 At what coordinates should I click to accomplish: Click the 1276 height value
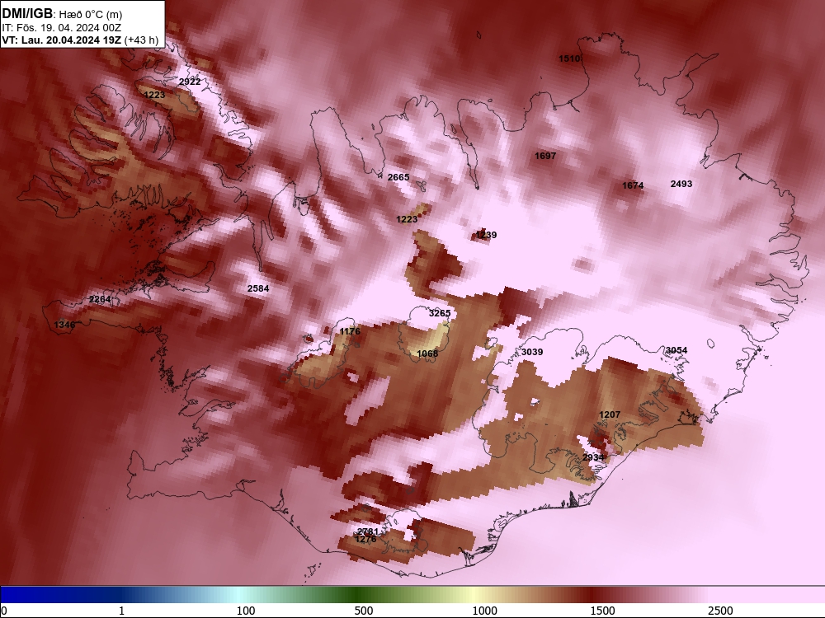pyautogui.click(x=365, y=540)
